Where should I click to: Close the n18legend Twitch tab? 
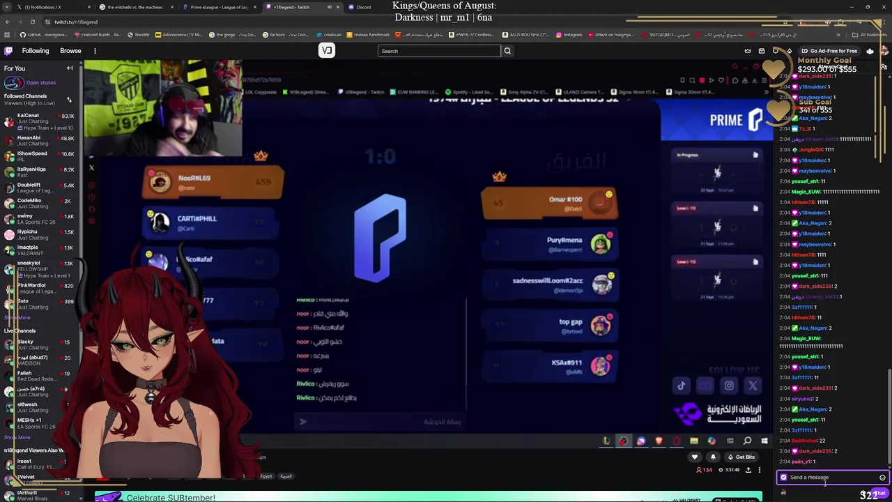338,7
